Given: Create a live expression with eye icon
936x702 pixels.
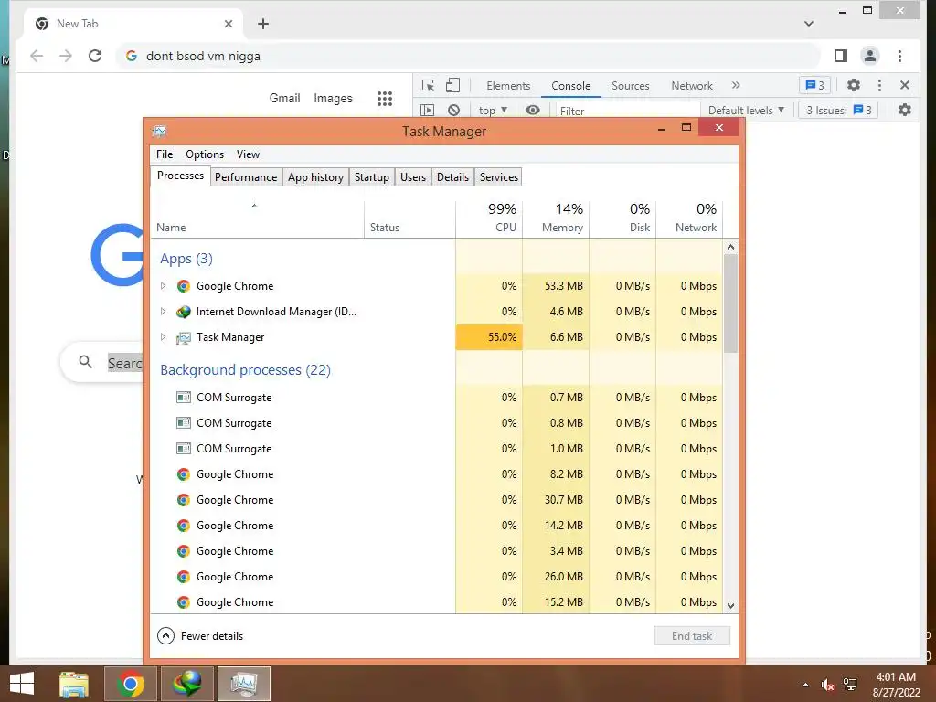Looking at the screenshot, I should (533, 111).
